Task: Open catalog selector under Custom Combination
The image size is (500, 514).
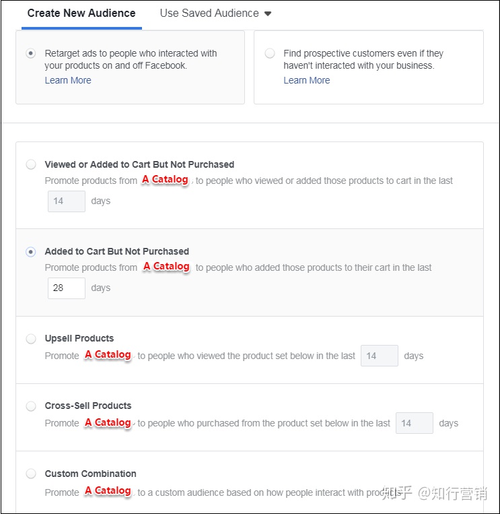Action: pyautogui.click(x=108, y=491)
